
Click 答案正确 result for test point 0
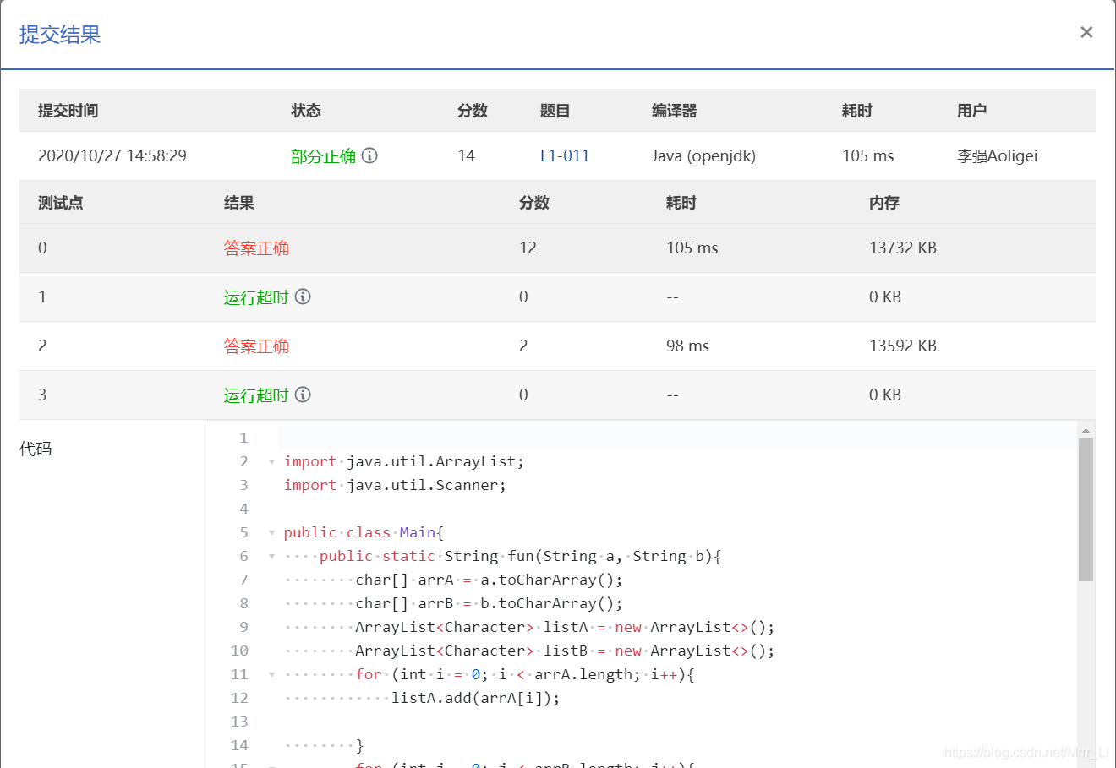256,248
